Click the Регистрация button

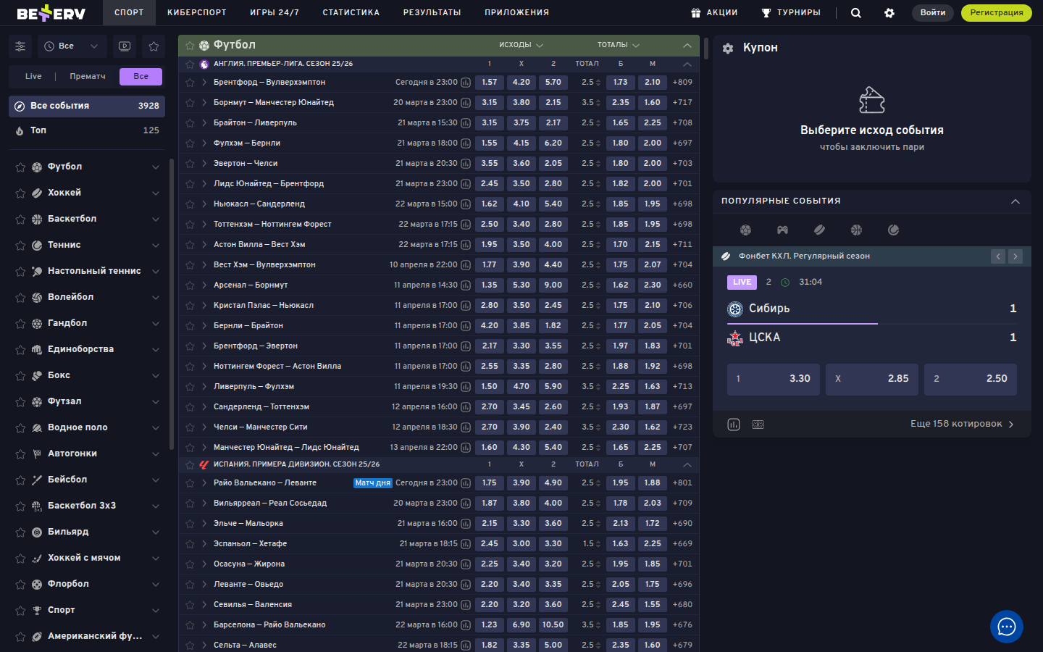coord(996,13)
